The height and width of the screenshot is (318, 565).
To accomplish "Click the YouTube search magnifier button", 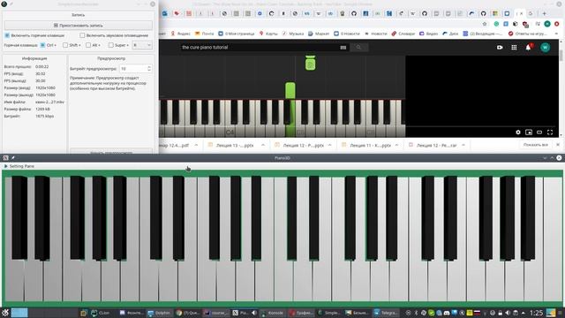I will [358, 47].
